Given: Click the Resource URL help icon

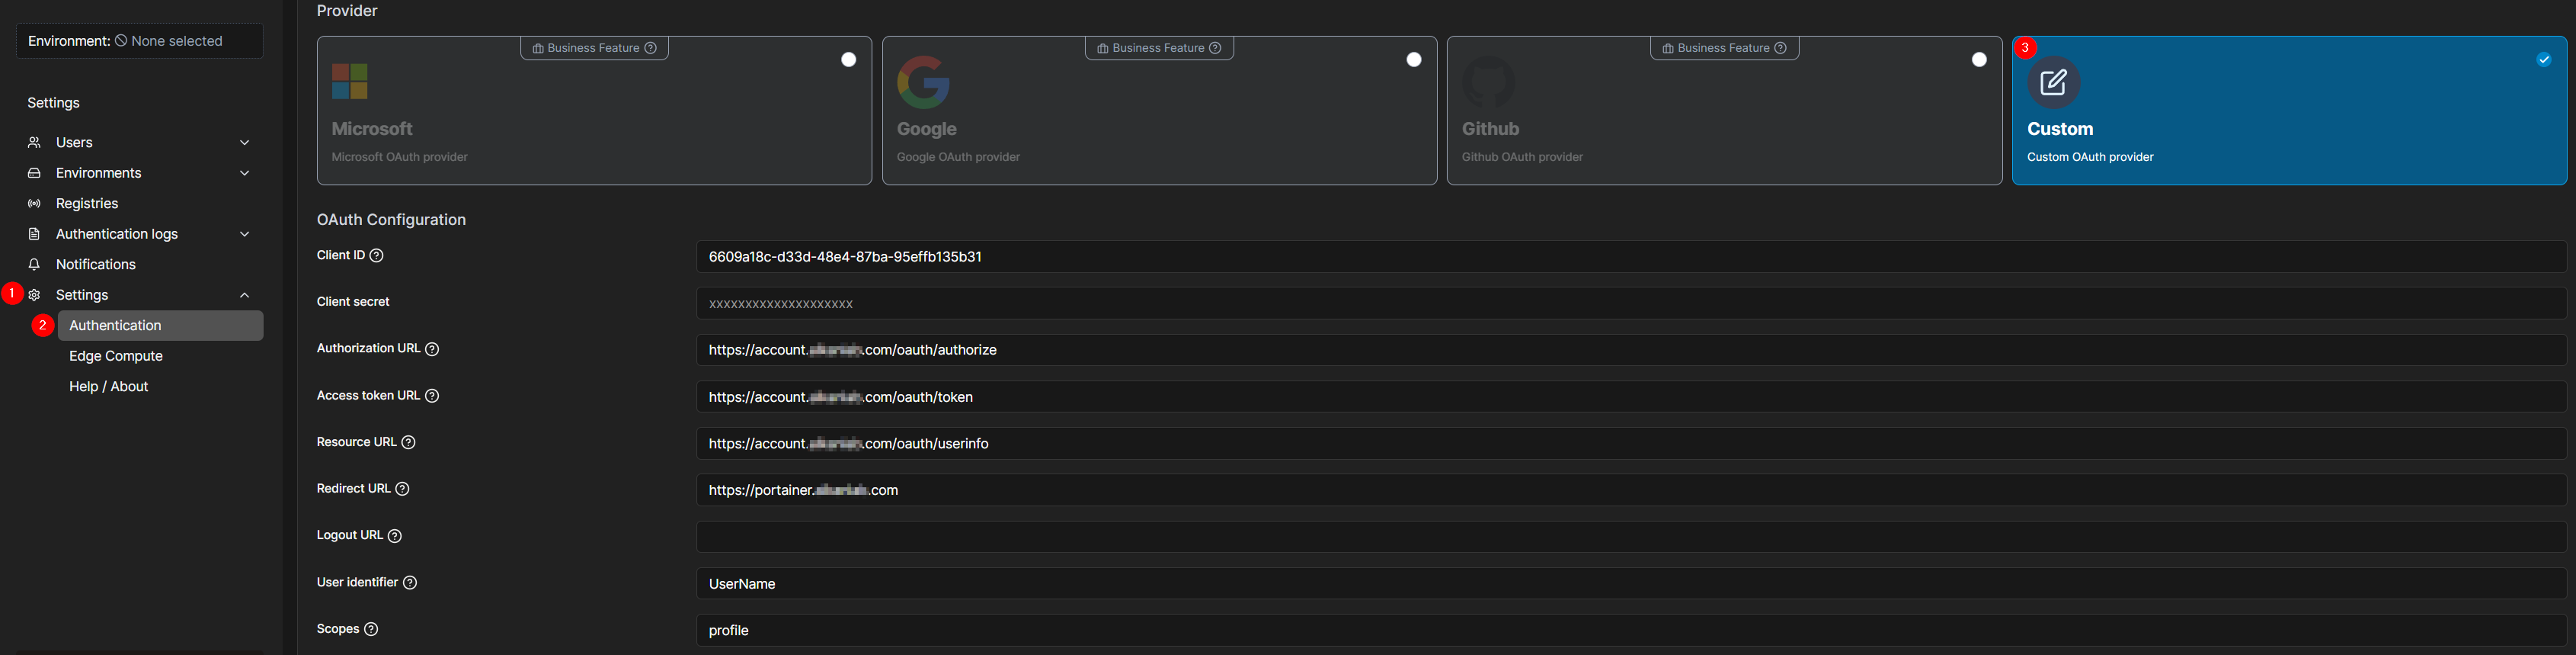Looking at the screenshot, I should click(x=408, y=443).
